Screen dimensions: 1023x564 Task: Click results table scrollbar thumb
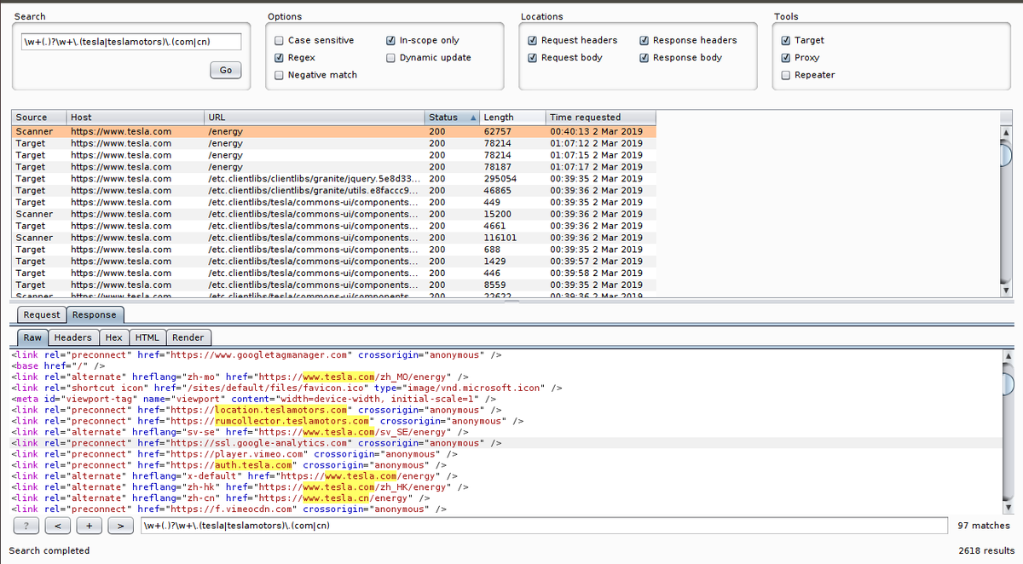1006,154
